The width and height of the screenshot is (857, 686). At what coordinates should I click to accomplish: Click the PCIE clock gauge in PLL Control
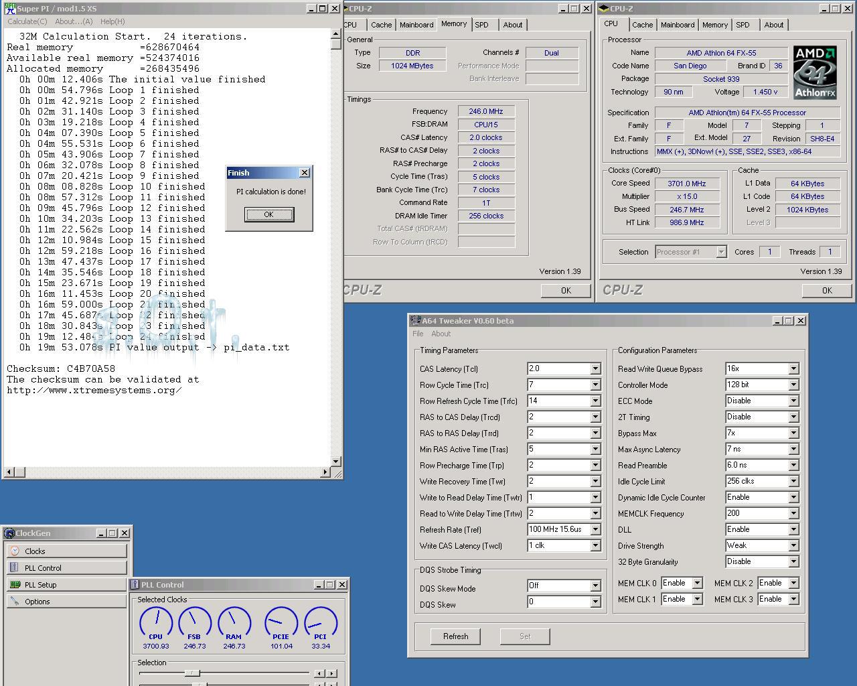281,623
